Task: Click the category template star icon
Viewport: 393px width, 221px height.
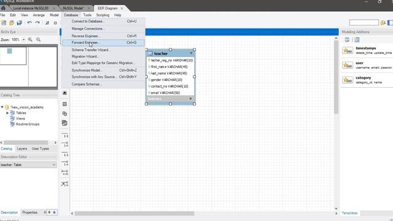Action: (348, 80)
